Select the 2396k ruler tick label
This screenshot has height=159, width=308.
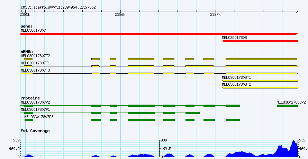pyautogui.click(x=120, y=14)
